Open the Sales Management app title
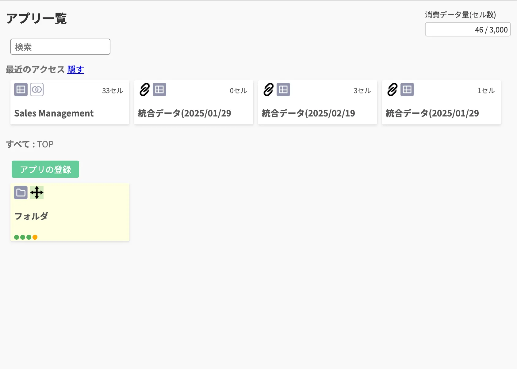 [x=54, y=113]
